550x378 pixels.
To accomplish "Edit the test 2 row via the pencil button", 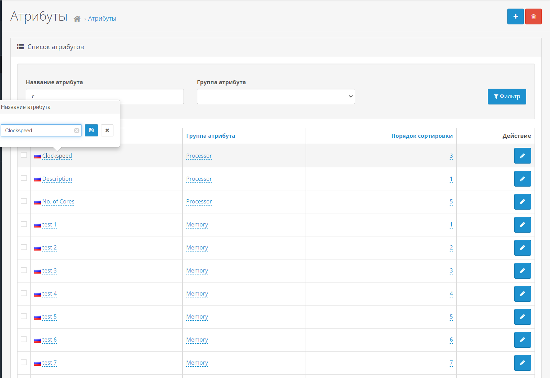I will tap(522, 248).
